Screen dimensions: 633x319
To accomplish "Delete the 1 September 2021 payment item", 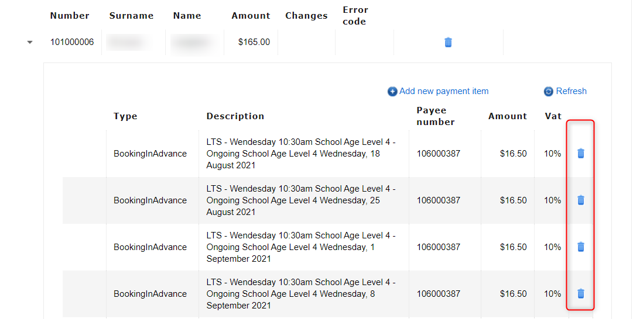I will [x=580, y=247].
